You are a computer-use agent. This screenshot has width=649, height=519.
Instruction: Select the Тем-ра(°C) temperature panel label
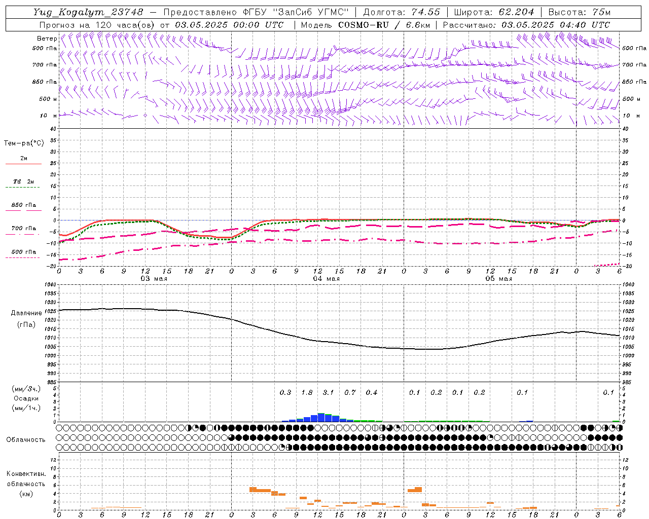[x=24, y=143]
